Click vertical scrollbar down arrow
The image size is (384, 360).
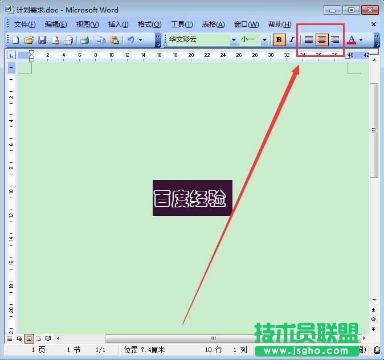coord(374,300)
